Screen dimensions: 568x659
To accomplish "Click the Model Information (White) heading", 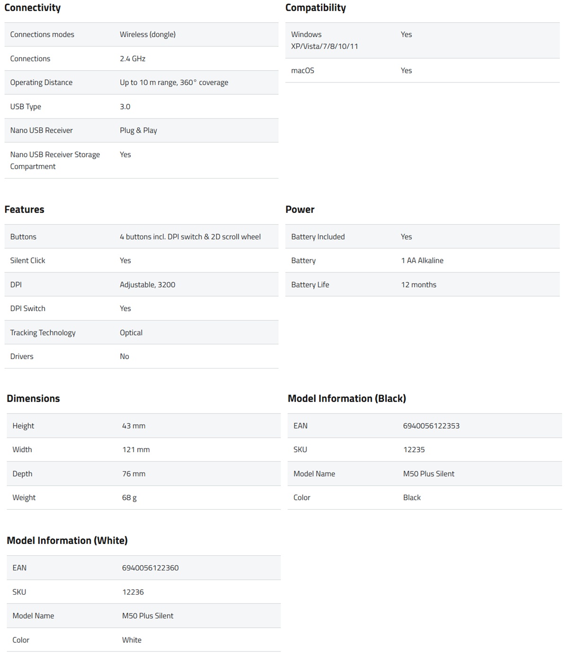I will coord(67,541).
